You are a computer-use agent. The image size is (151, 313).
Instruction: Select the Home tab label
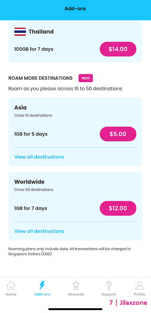11,294
